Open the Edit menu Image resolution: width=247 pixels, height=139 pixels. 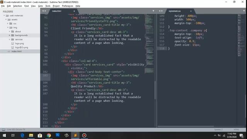click(9, 6)
